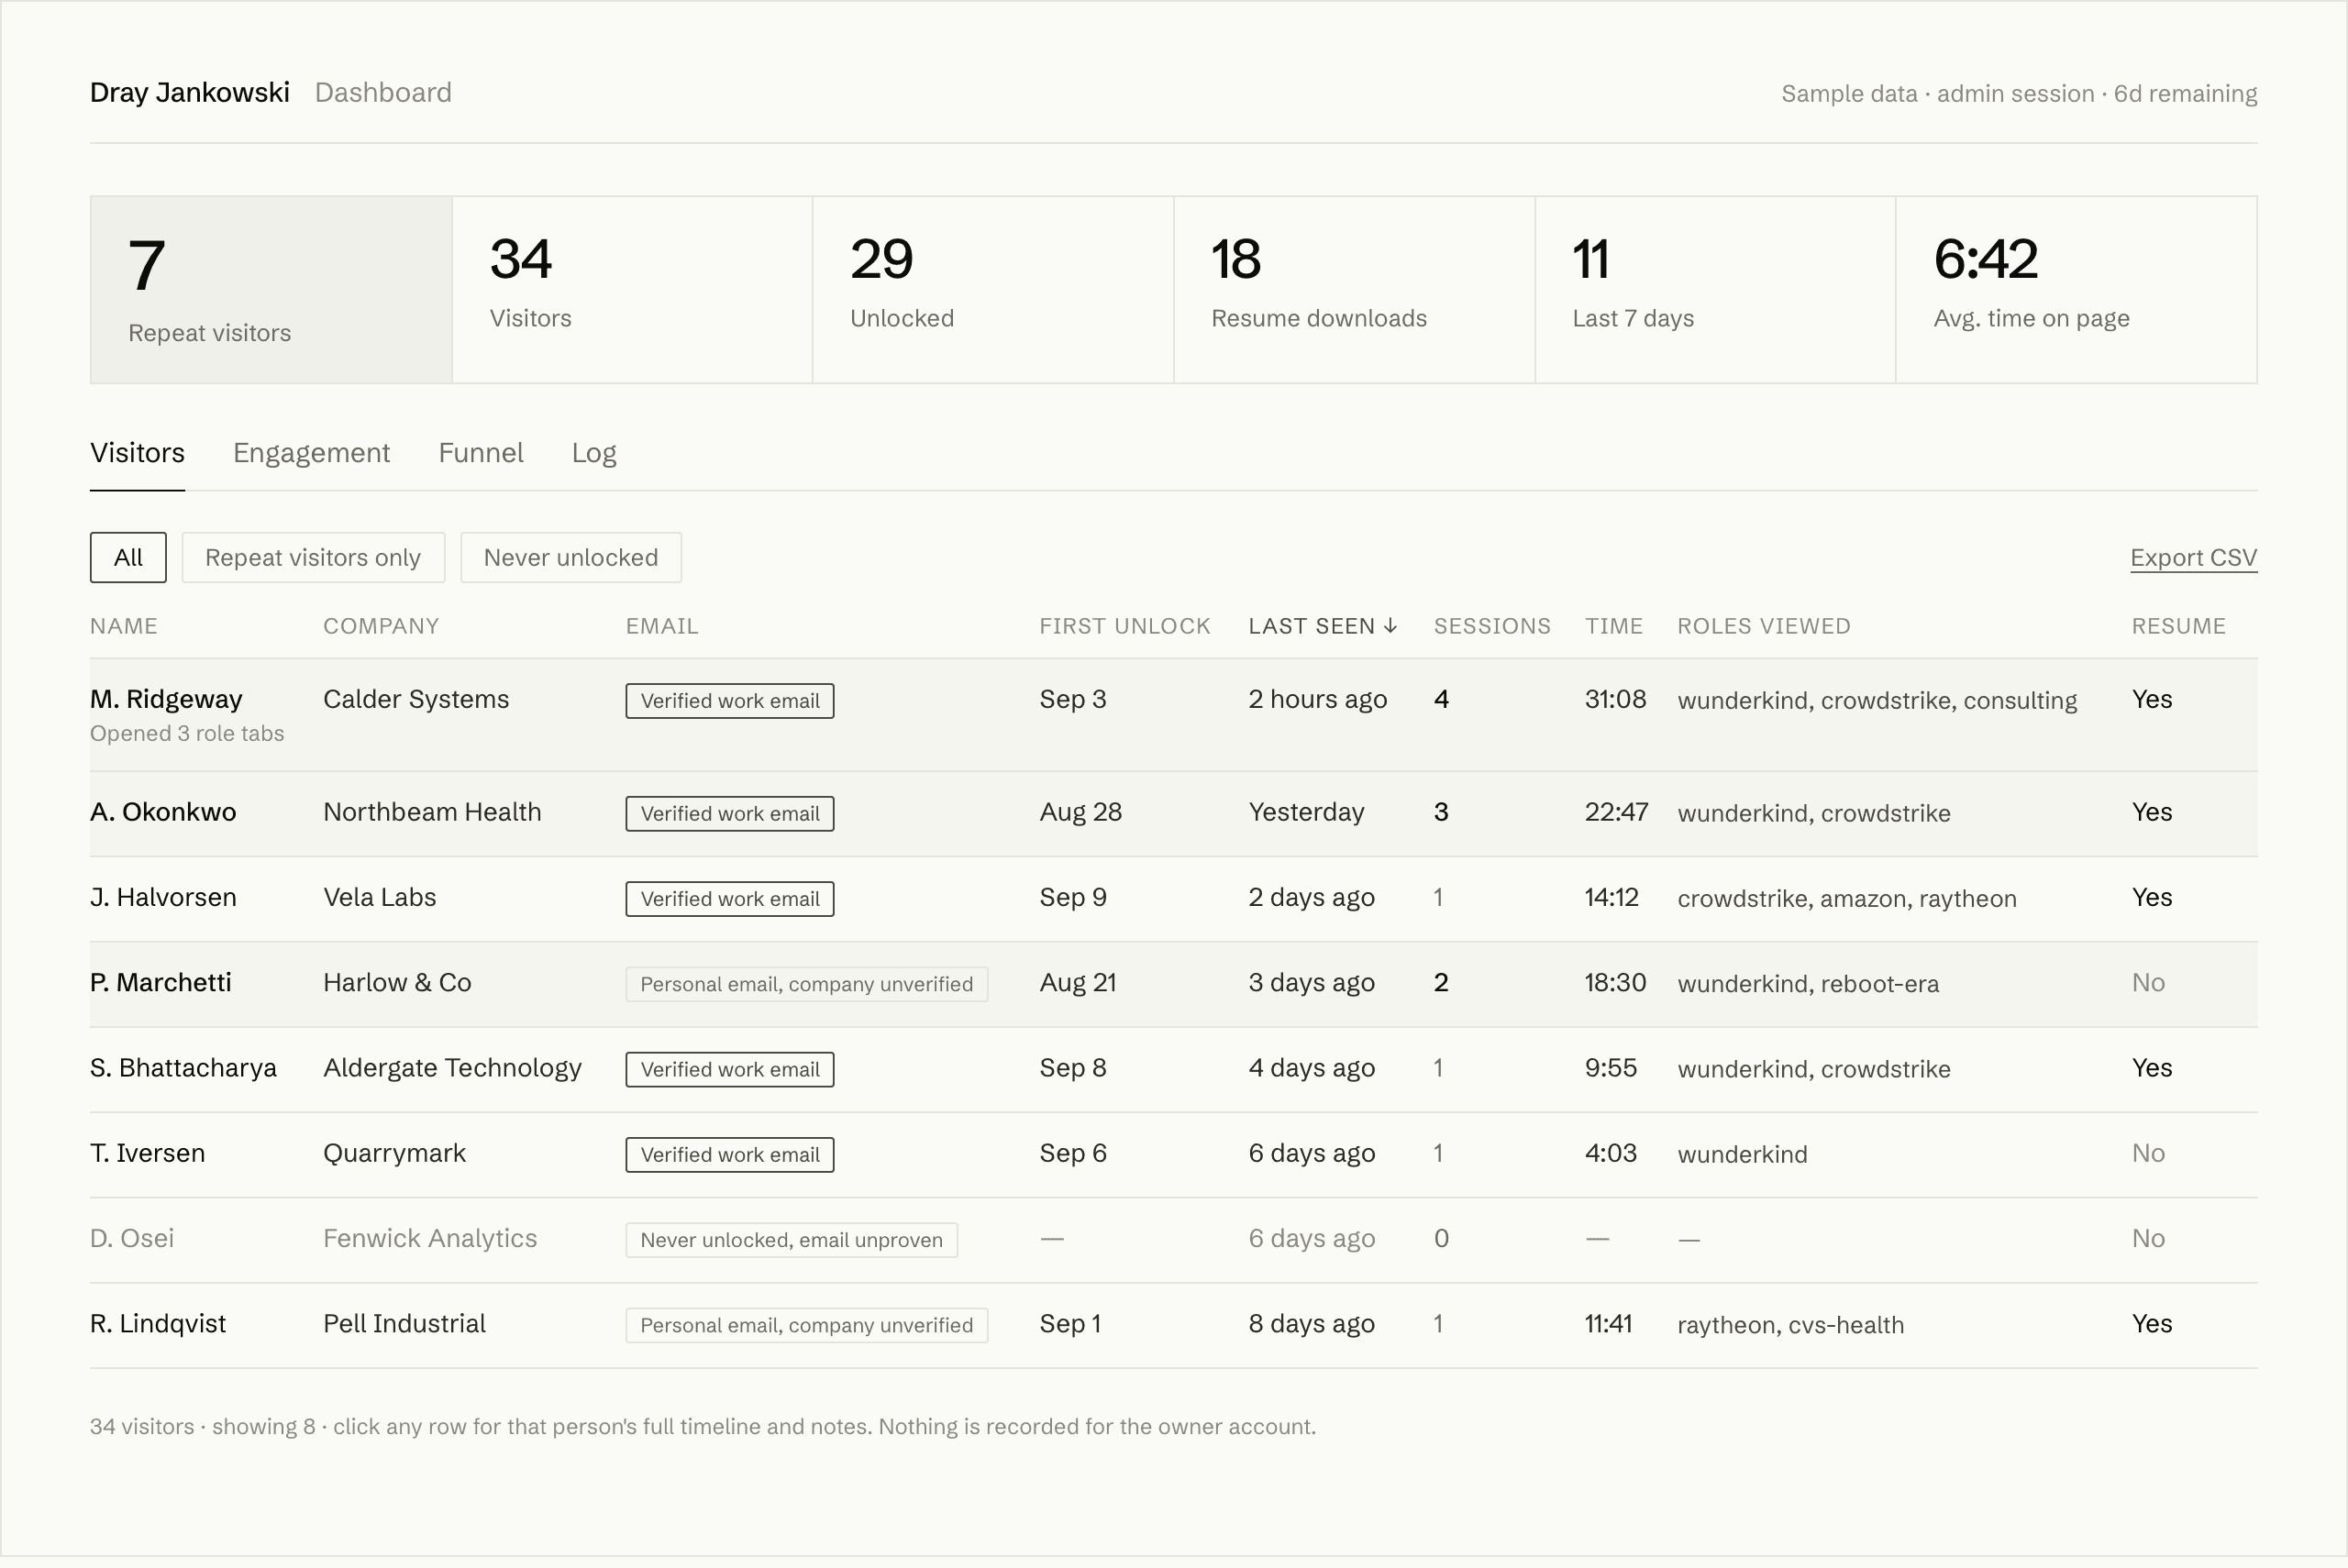Select the Last 7 days stat card

pos(1715,289)
